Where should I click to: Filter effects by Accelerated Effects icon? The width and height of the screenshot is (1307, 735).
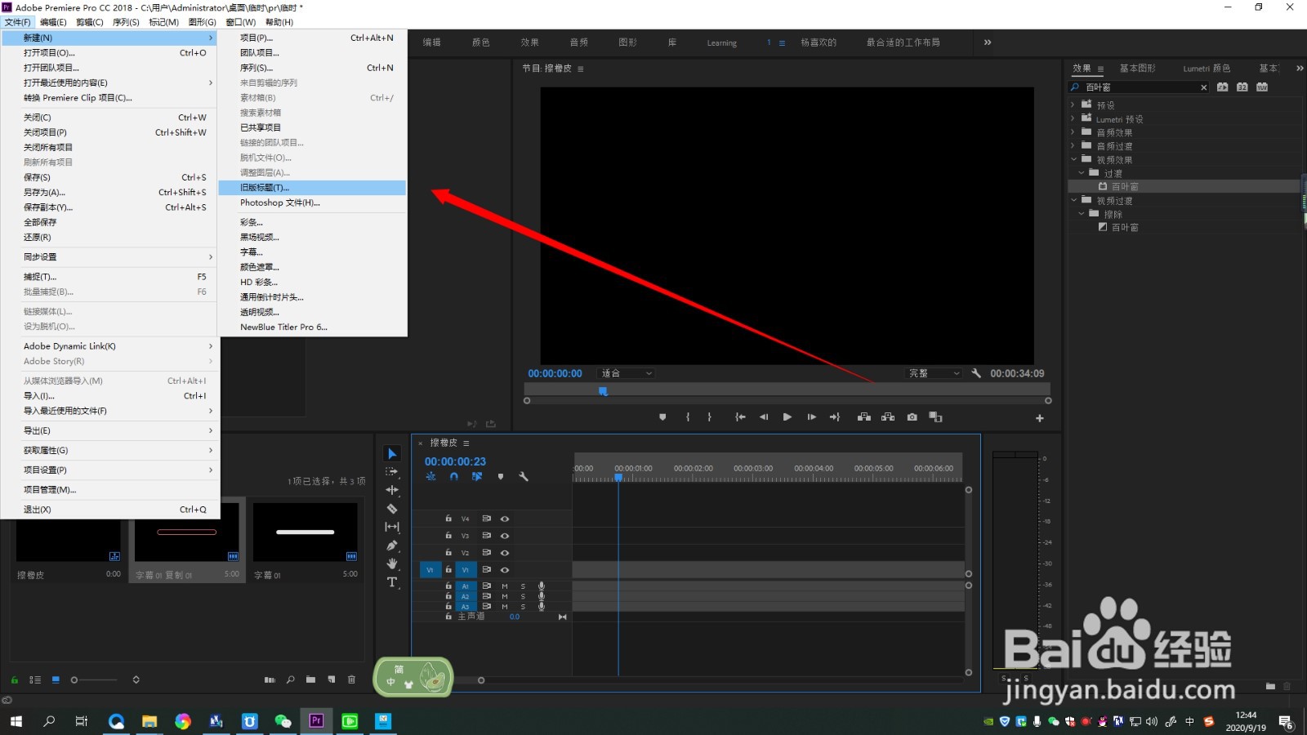pos(1223,87)
